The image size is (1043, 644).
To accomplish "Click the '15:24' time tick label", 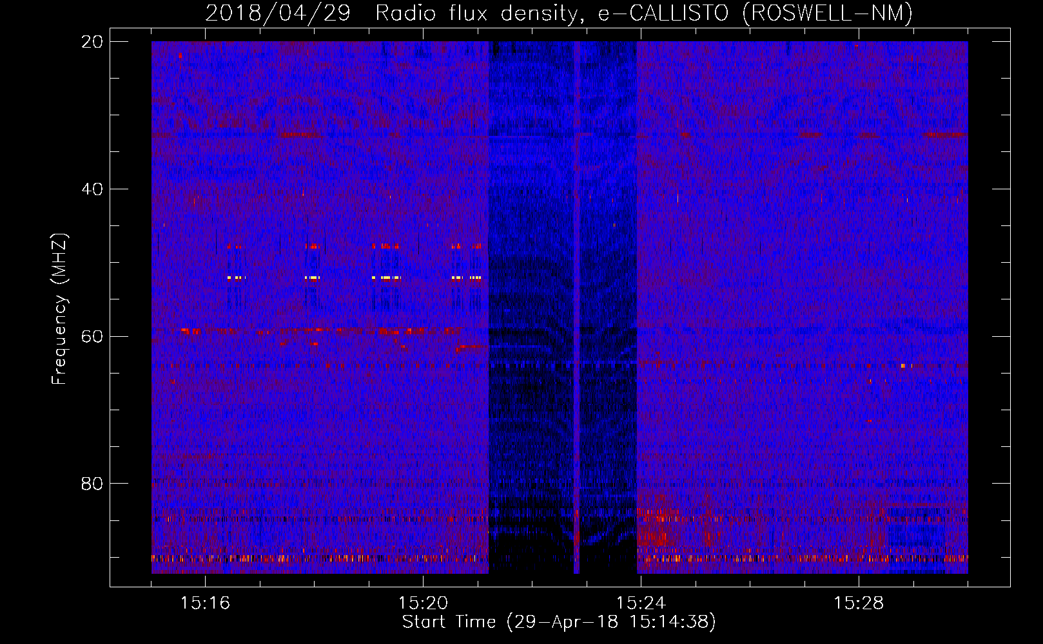I will [x=641, y=603].
